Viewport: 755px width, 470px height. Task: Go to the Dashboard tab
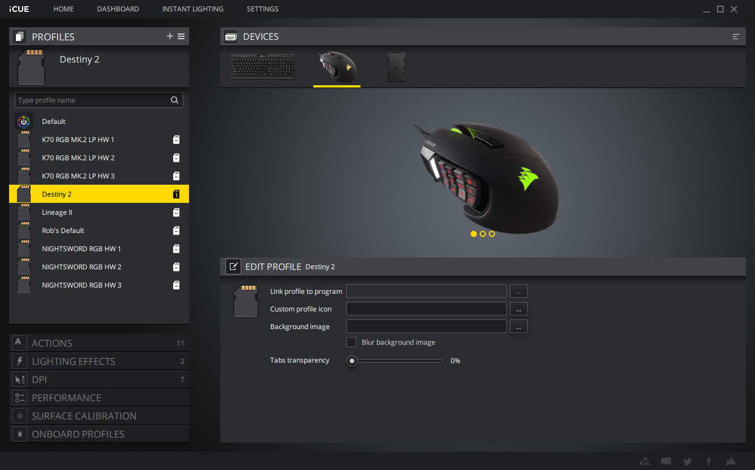pyautogui.click(x=118, y=9)
